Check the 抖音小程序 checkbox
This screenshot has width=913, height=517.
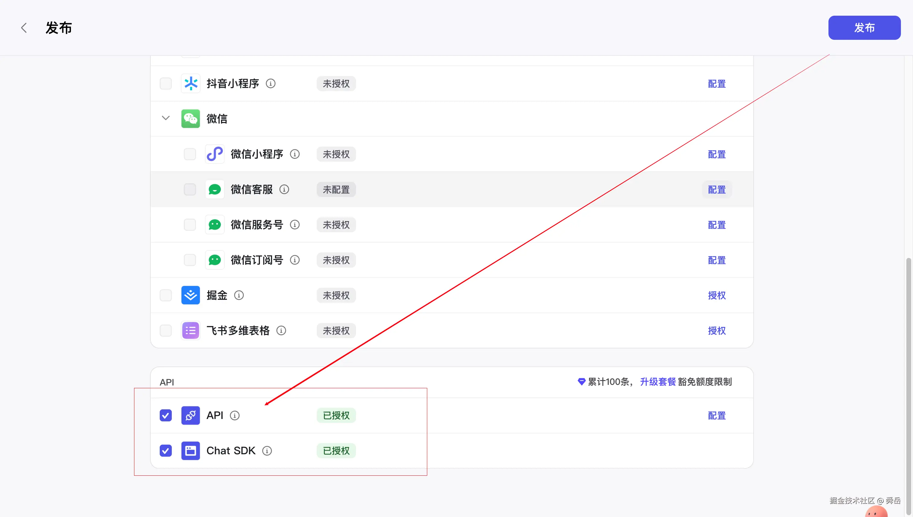point(166,84)
